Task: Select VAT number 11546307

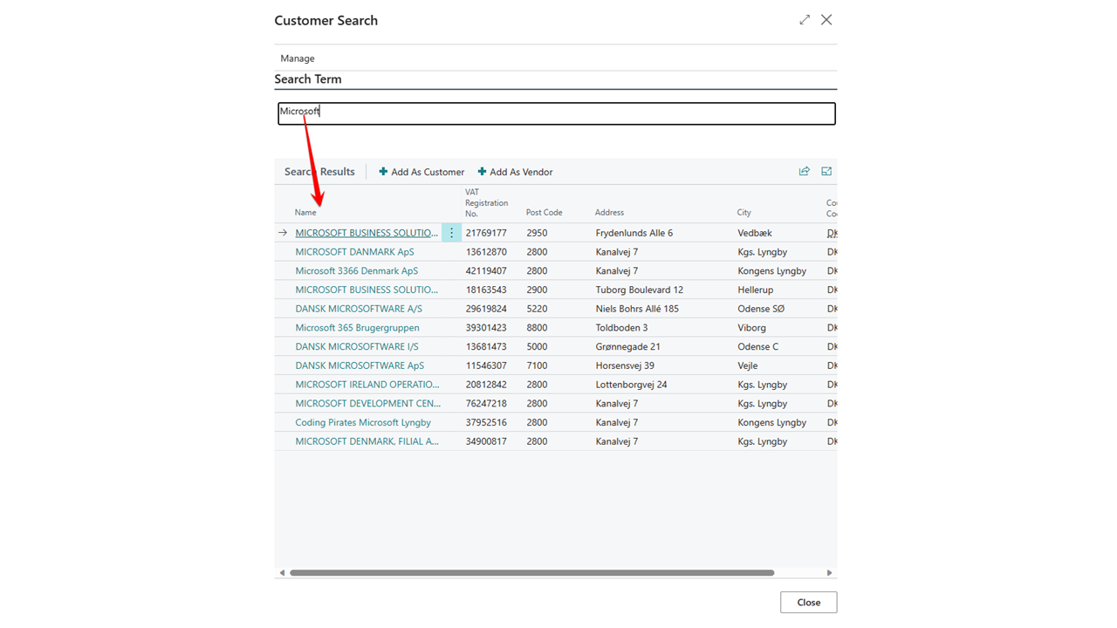Action: point(486,365)
